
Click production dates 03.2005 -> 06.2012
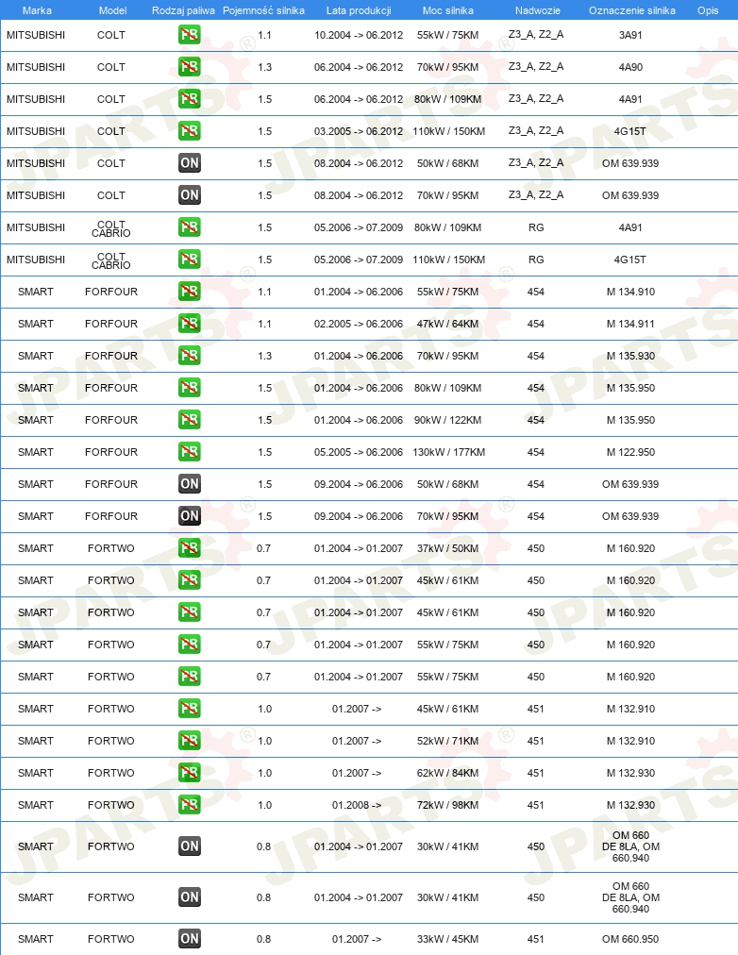coord(359,131)
